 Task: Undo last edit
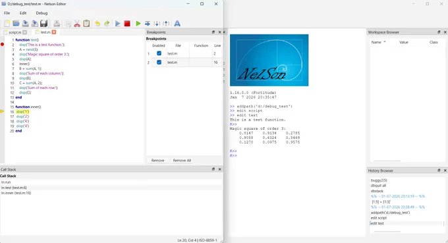pos(98,24)
